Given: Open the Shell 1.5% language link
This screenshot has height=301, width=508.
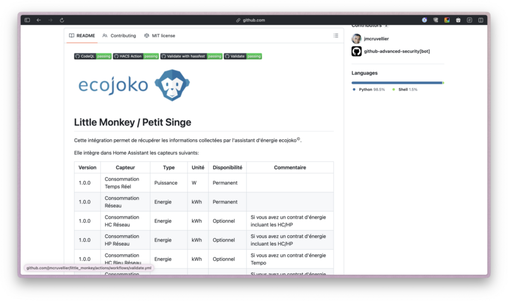Looking at the screenshot, I should coord(405,89).
